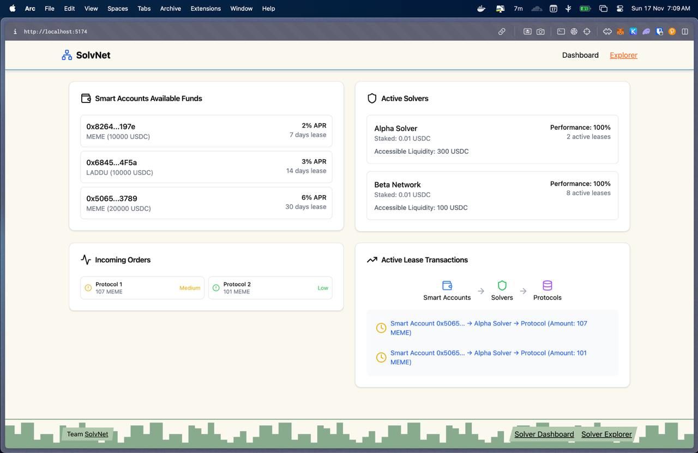698x453 pixels.
Task: Click the clock icon on the 107 MEME transaction
Action: click(381, 328)
